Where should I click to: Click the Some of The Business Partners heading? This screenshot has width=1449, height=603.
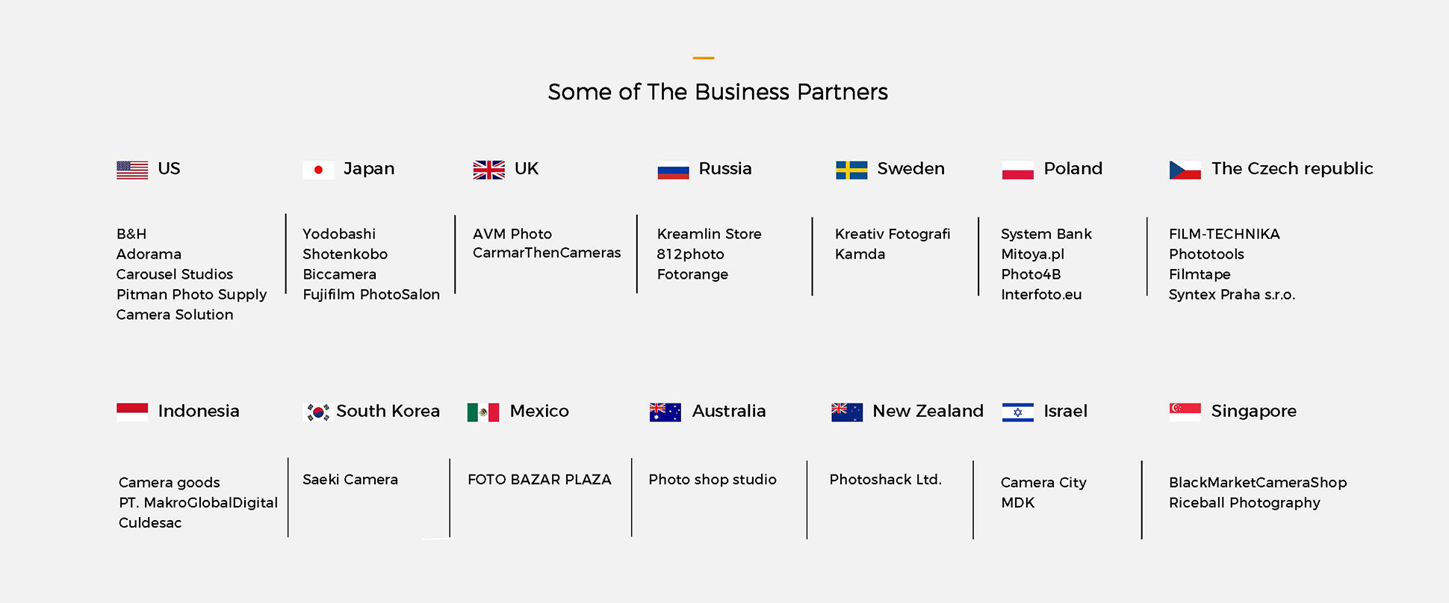pyautogui.click(x=718, y=92)
